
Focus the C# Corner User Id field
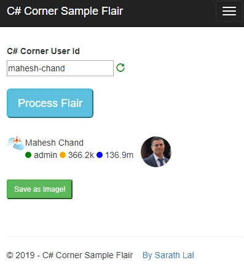[x=60, y=68]
